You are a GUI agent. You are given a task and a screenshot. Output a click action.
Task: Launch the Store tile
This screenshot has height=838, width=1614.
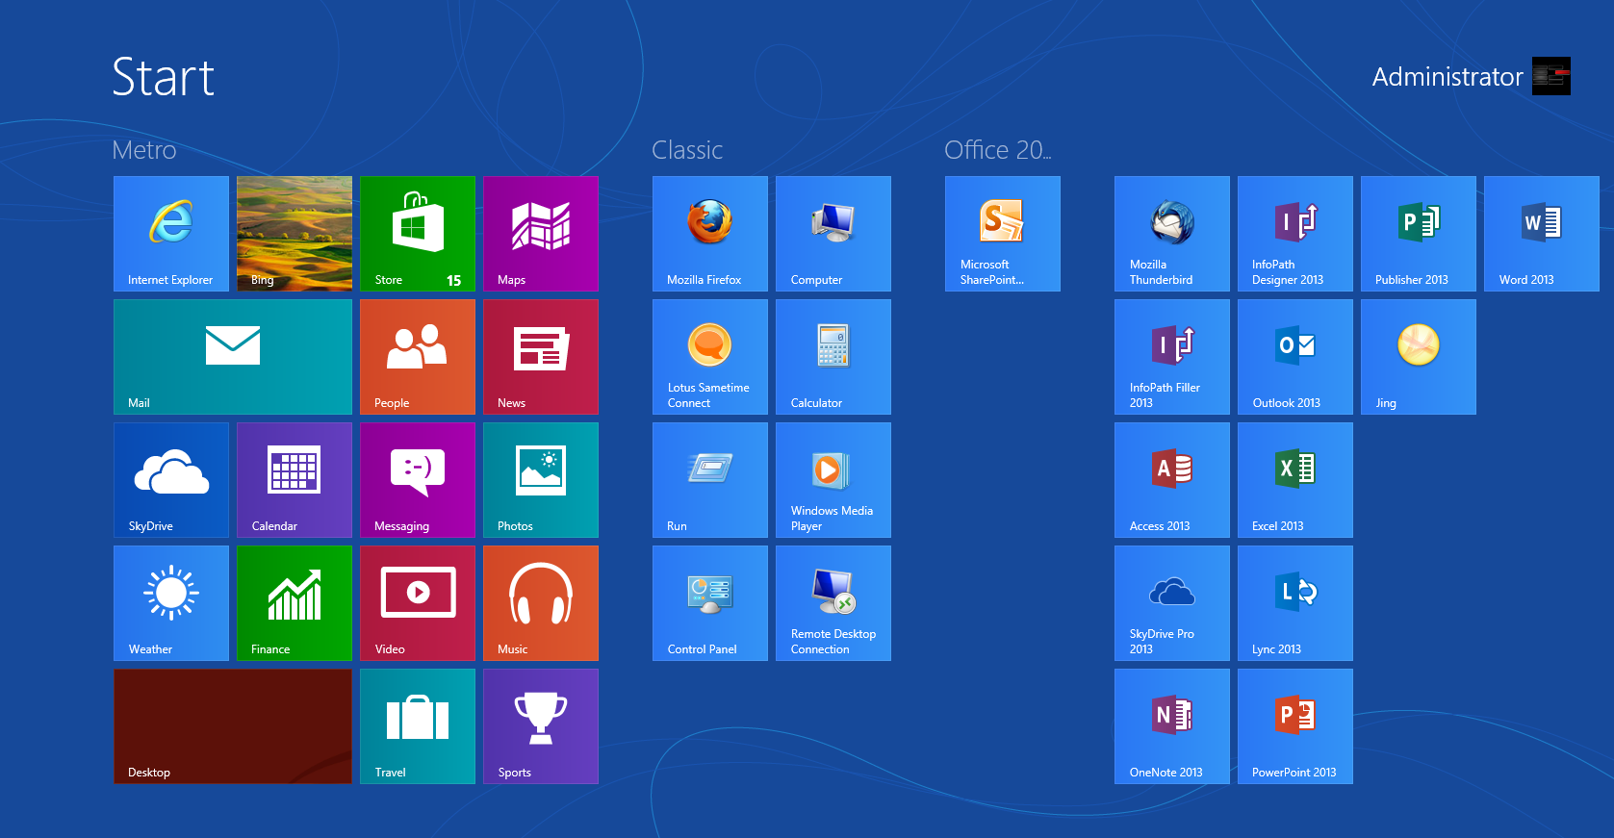(x=418, y=234)
